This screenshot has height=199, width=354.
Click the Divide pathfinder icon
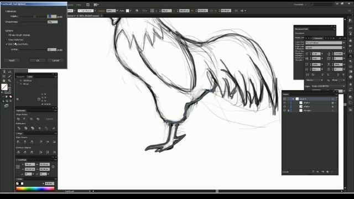pyautogui.click(x=19, y=128)
